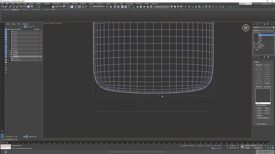Image resolution: width=275 pixels, height=154 pixels.
Task: Click Configure Modifier Sets icon below stack
Action: tap(268, 57)
